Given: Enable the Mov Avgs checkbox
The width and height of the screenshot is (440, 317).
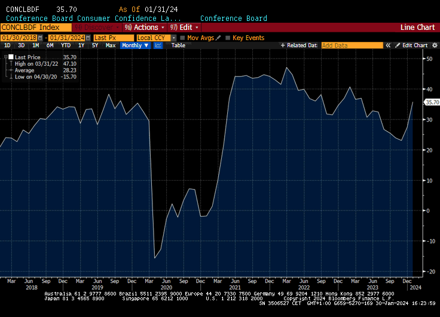Looking at the screenshot, I should tap(182, 38).
